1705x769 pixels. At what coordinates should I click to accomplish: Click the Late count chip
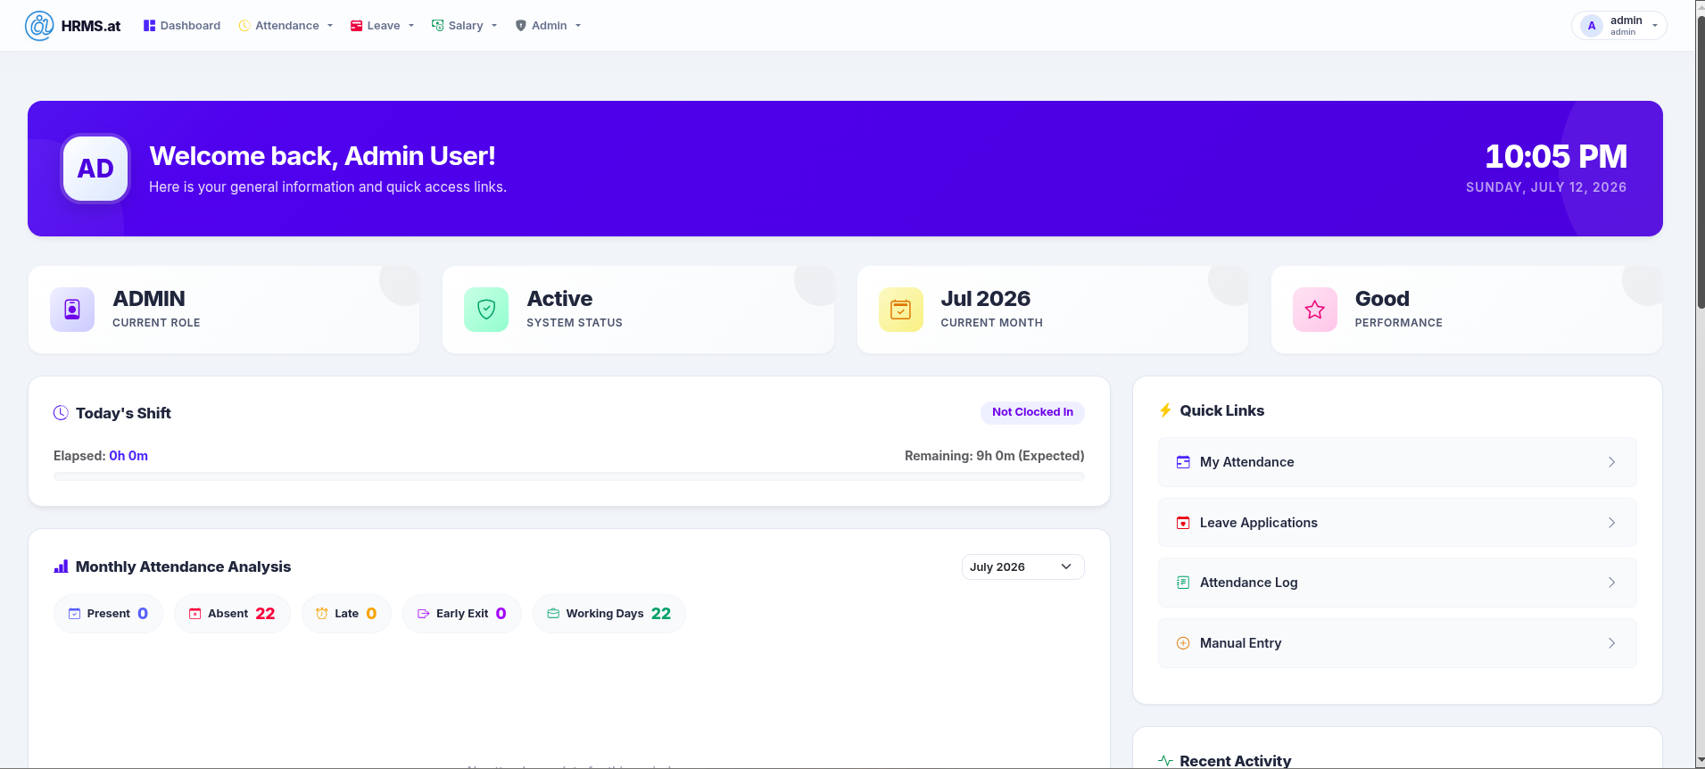346,614
